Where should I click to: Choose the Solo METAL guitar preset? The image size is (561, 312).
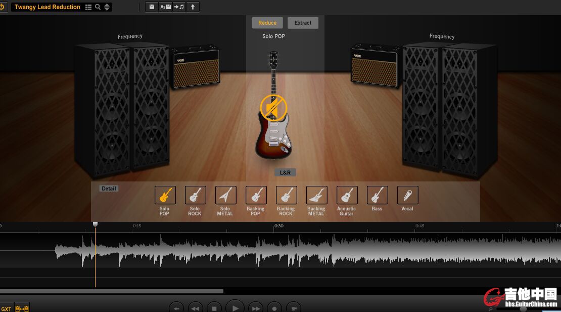click(x=225, y=195)
